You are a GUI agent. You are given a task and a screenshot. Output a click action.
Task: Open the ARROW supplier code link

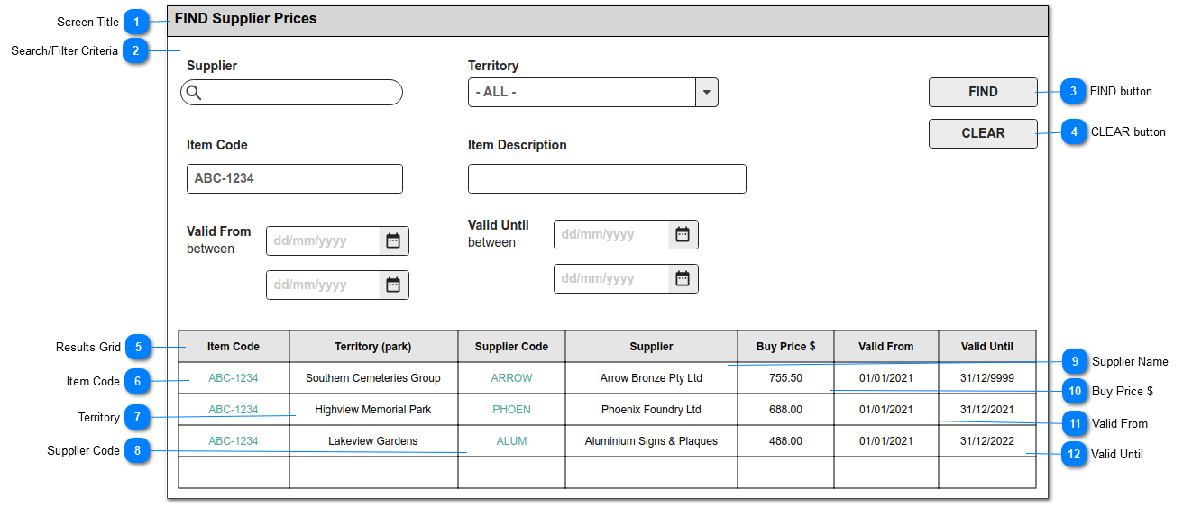pos(511,378)
